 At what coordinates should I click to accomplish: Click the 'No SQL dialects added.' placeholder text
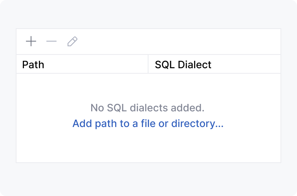pyautogui.click(x=147, y=108)
